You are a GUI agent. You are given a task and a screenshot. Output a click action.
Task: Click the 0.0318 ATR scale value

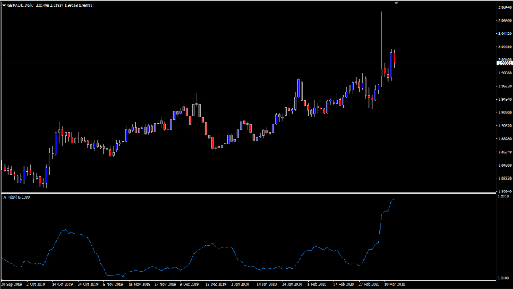[x=503, y=197]
